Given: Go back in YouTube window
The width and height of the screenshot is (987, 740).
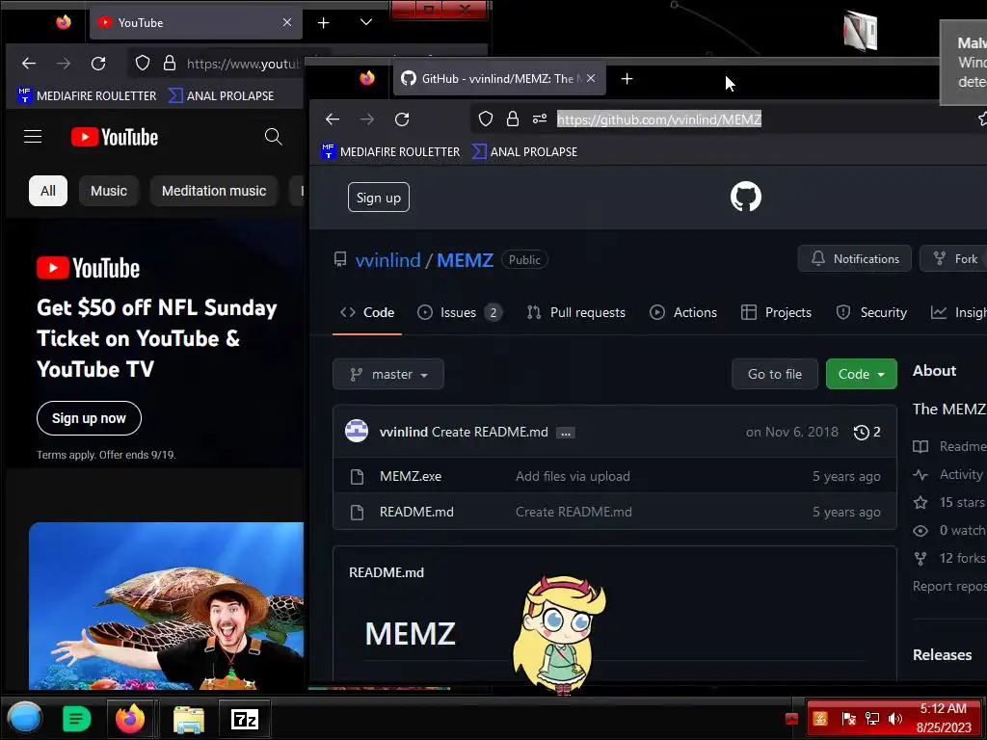Looking at the screenshot, I should click(28, 63).
